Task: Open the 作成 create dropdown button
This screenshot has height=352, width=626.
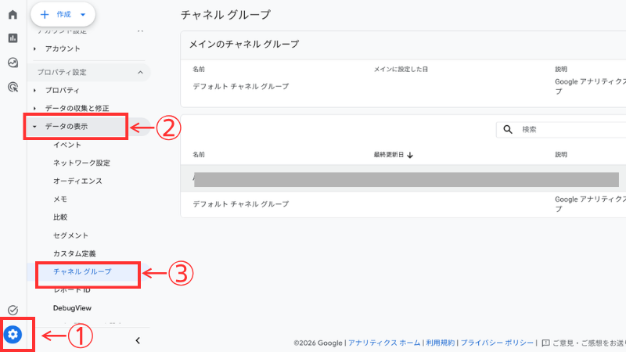Action: pyautogui.click(x=63, y=14)
